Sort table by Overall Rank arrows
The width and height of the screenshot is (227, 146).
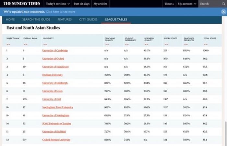click(26, 44)
